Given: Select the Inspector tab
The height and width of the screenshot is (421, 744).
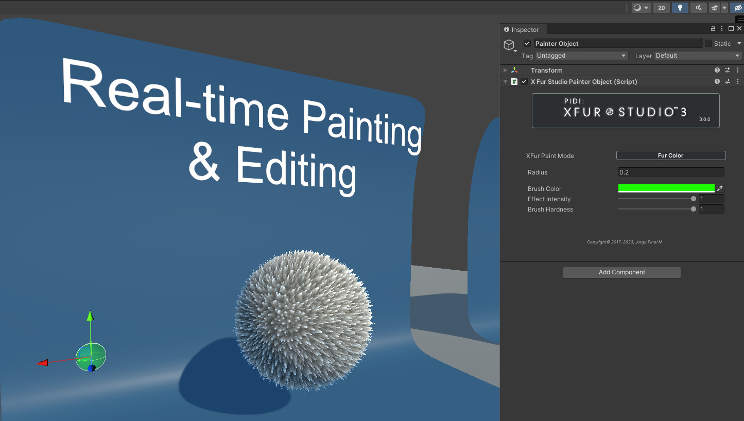Looking at the screenshot, I should tap(523, 29).
